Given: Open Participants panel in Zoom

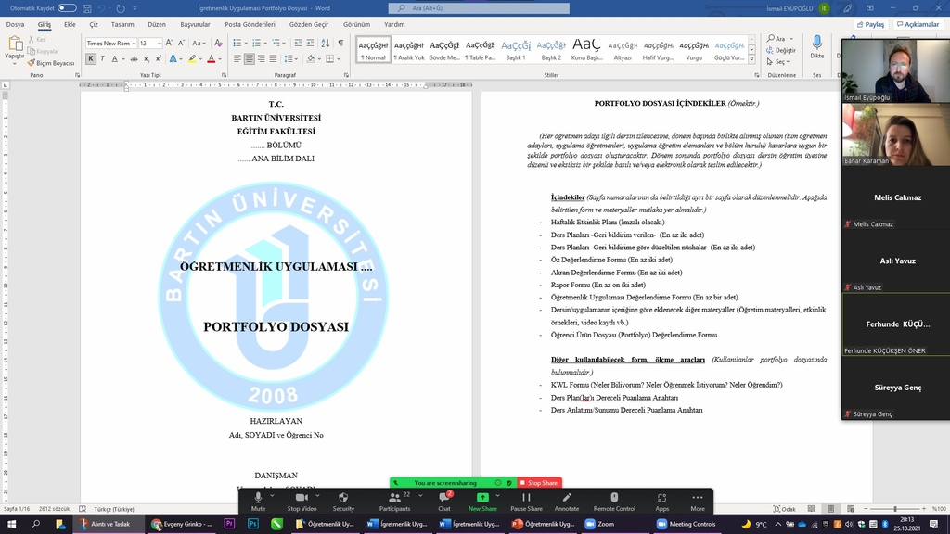Looking at the screenshot, I should (x=394, y=501).
